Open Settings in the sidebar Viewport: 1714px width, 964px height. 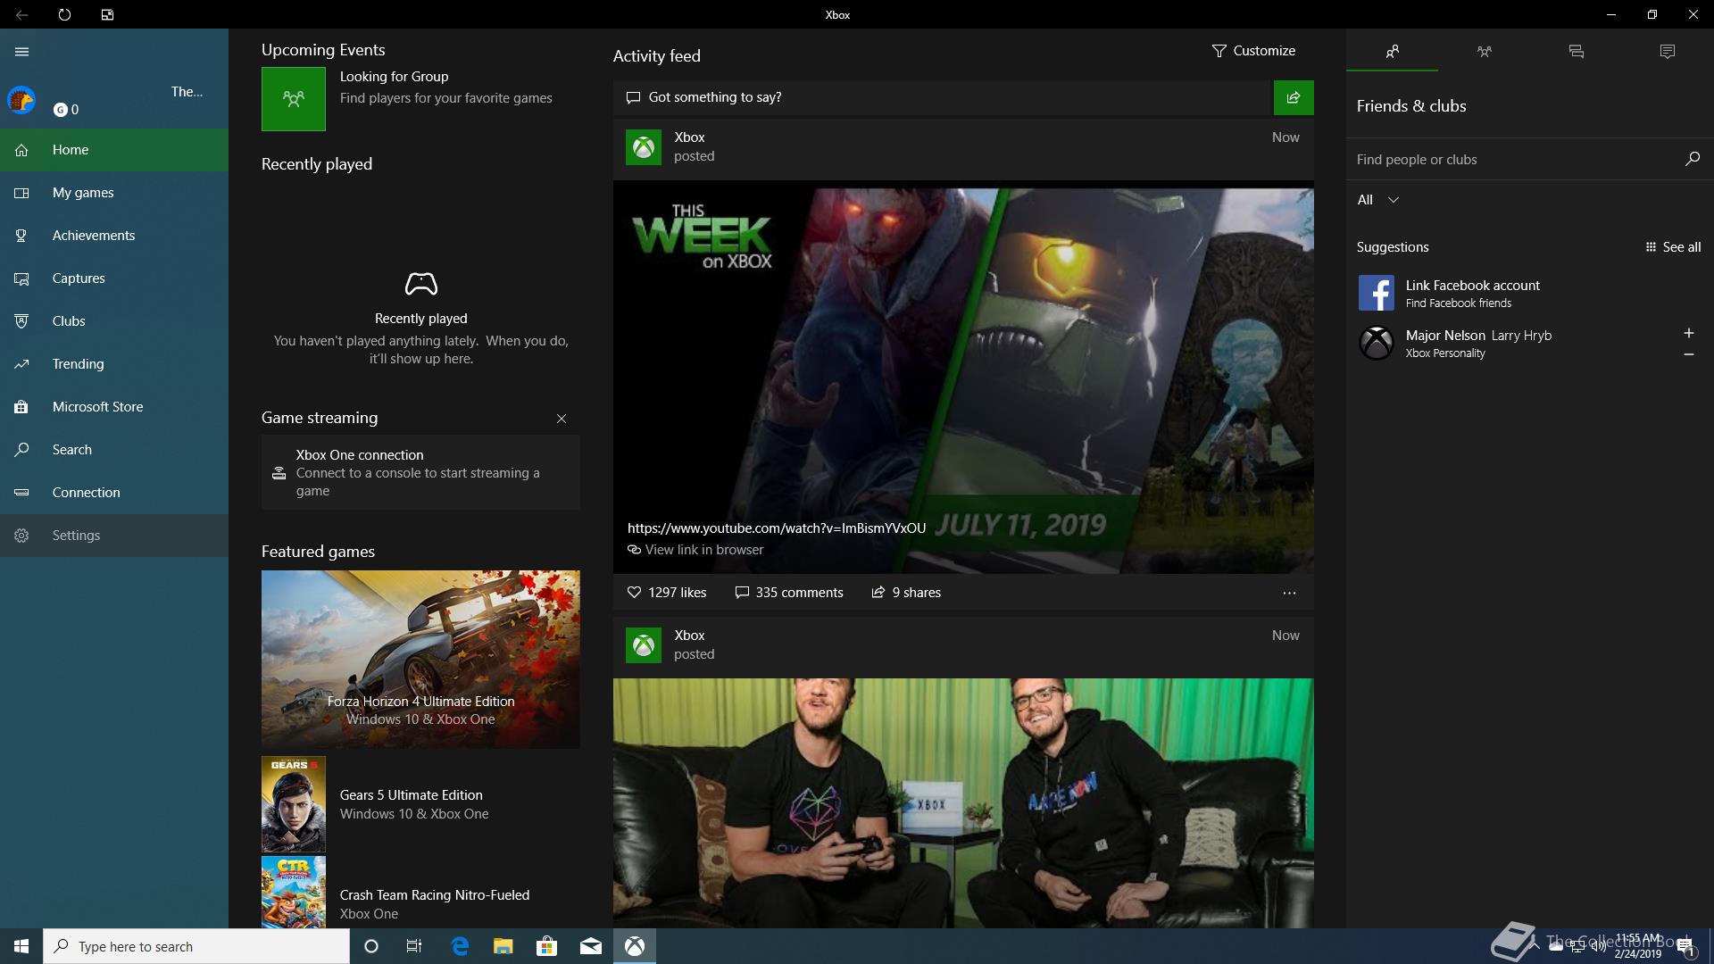tap(114, 536)
